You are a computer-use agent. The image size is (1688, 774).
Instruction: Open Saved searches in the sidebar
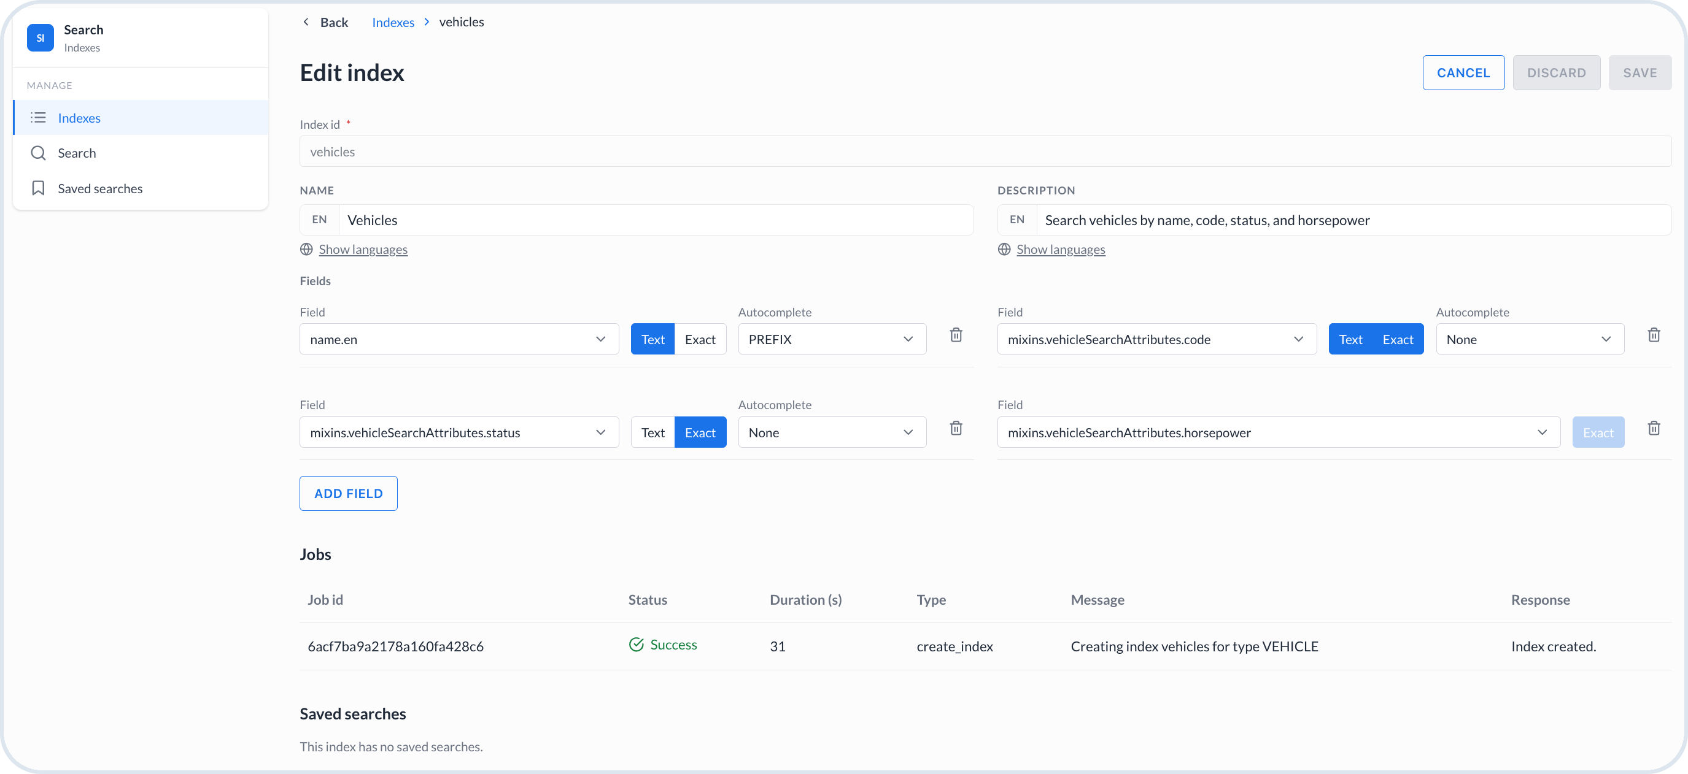[141, 188]
